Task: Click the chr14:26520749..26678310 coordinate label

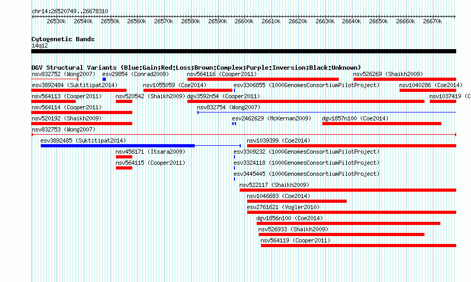Action: 70,11
